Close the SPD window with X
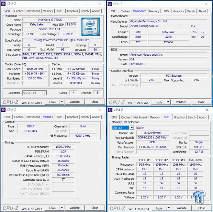This screenshot has height=212, width=213. tap(206, 110)
